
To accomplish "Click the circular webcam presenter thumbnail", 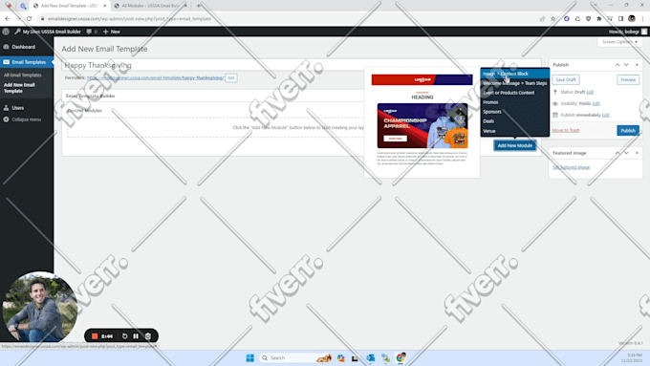I will [x=39, y=307].
